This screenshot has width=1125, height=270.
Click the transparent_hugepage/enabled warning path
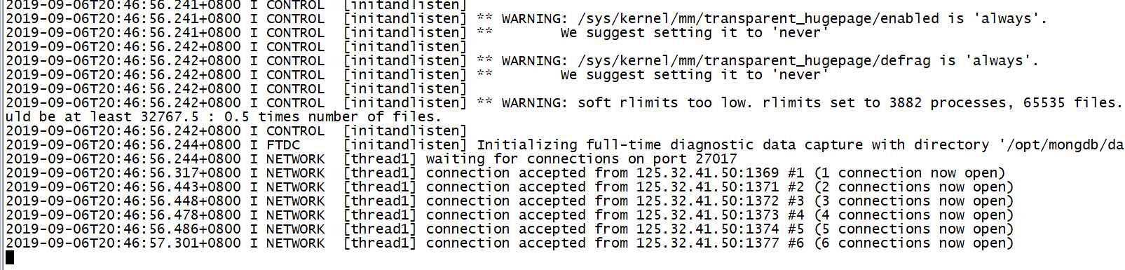click(758, 19)
